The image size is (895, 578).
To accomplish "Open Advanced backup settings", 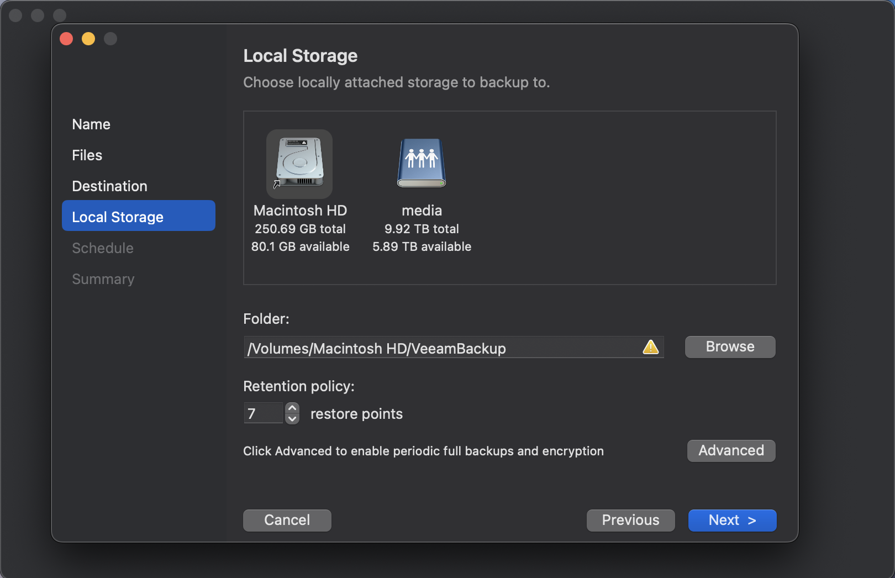I will click(x=731, y=451).
